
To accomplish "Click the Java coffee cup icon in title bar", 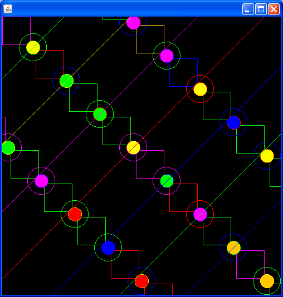I will pyautogui.click(x=8, y=9).
